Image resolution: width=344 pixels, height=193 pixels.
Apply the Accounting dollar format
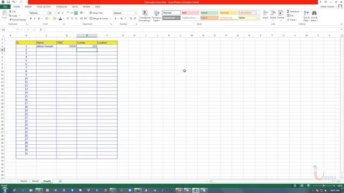pyautogui.click(x=116, y=19)
